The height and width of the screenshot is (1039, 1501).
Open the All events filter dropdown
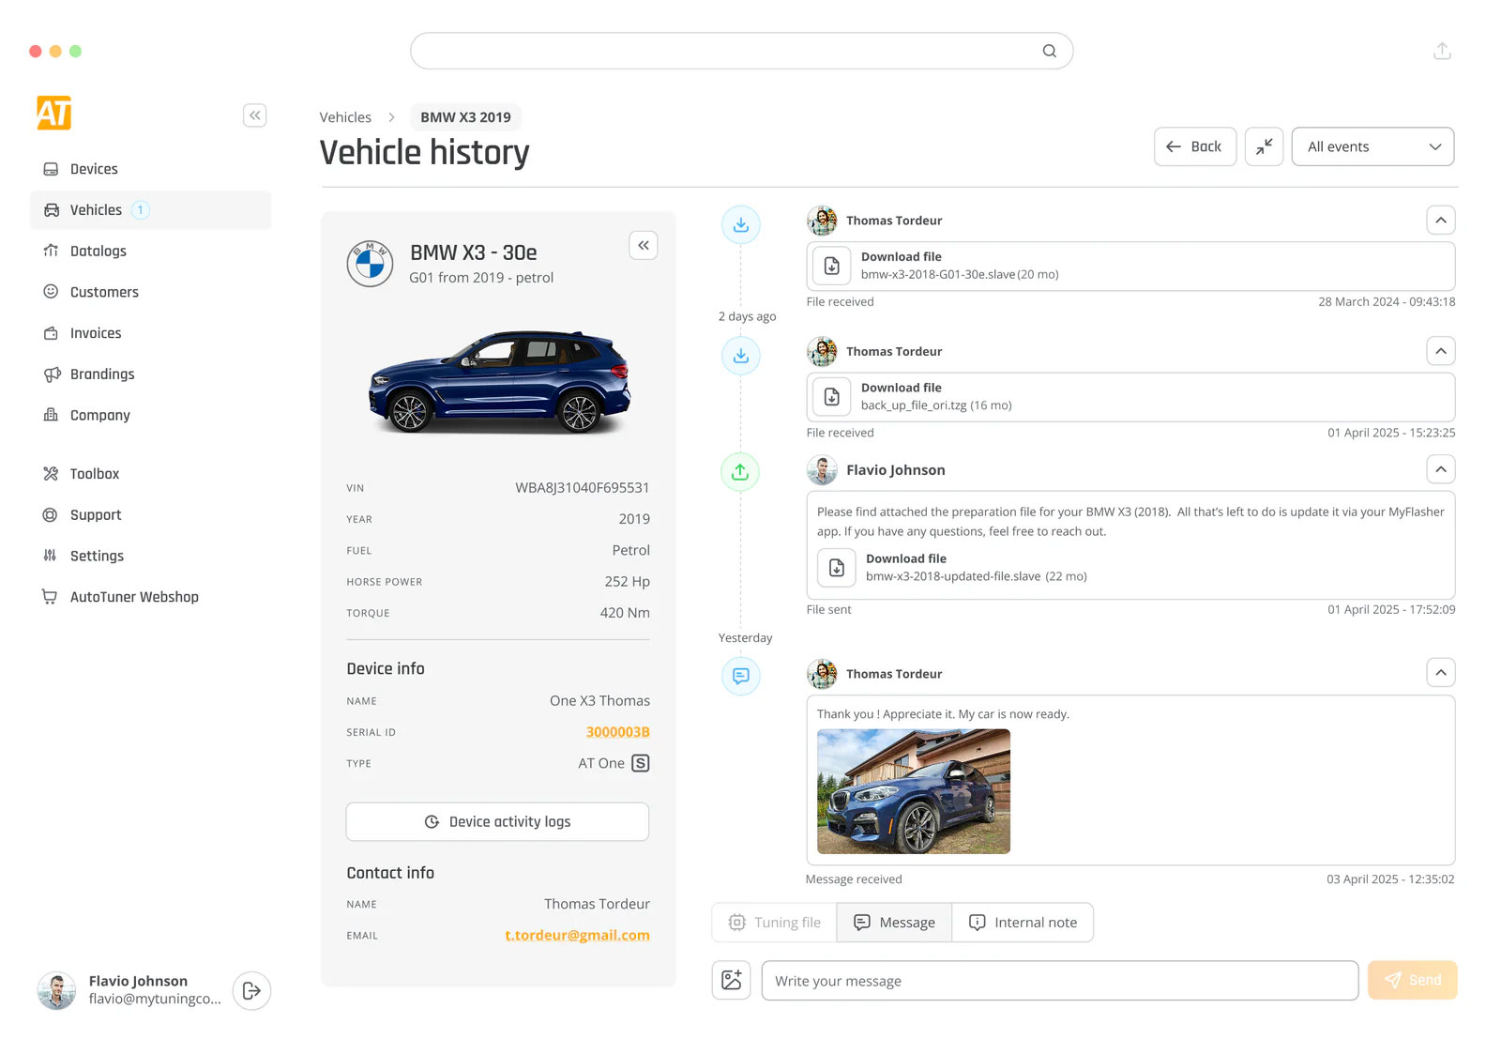1372,146
